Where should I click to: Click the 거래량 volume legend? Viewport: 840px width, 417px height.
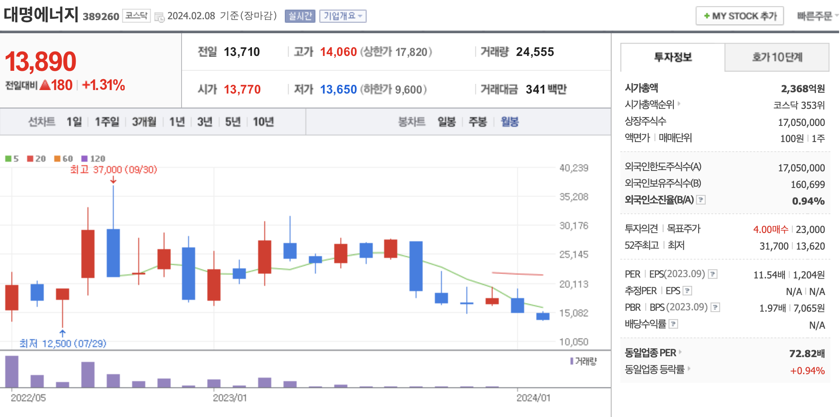584,361
